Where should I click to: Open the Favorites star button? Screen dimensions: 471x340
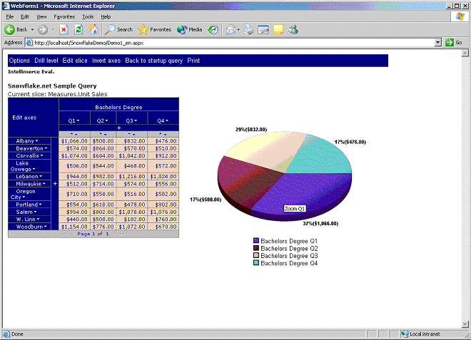coord(154,29)
